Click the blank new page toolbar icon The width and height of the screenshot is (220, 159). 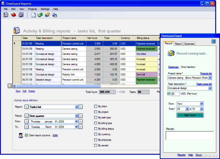pos(33,15)
